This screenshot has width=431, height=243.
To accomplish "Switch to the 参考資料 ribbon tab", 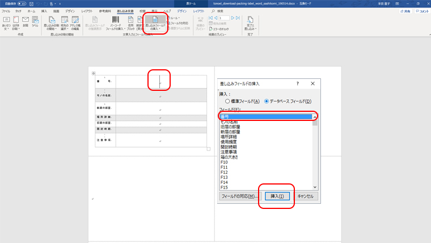I will point(105,11).
